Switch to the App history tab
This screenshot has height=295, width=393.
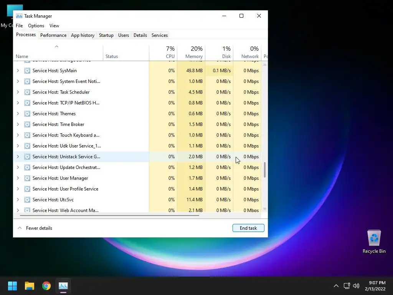[x=83, y=35]
